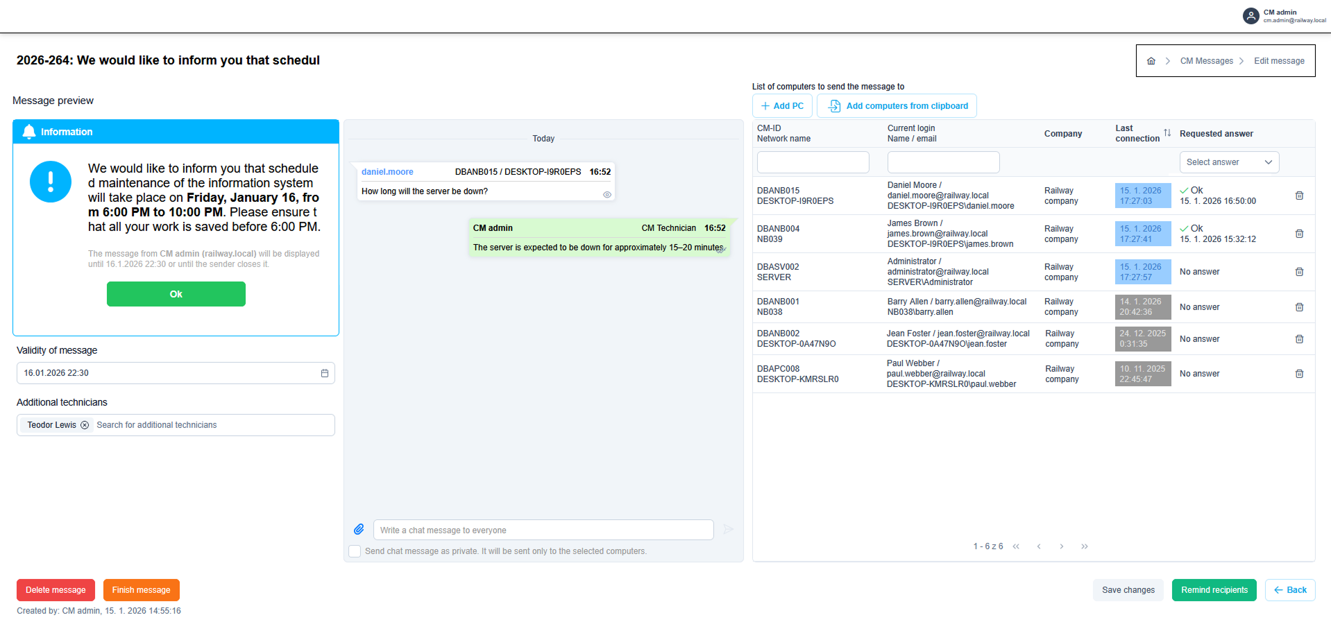
Task: Click the blue exclamation mark icon
Action: (51, 182)
